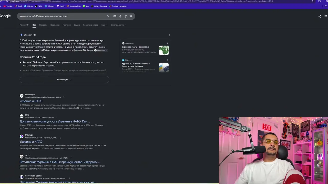Image resolution: width=328 pixels, height=184 pixels.
Task: Open the Инструменты dropdown
Action: (118, 25)
